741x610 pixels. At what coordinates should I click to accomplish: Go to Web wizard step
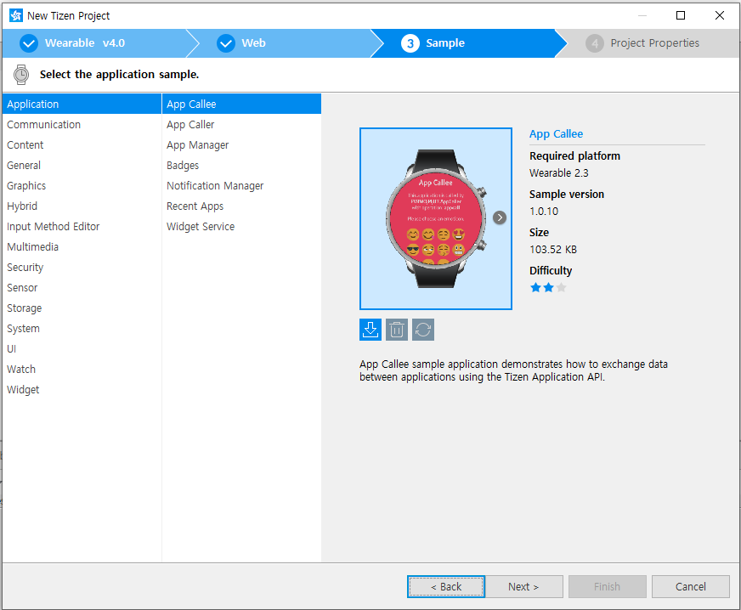pos(284,43)
